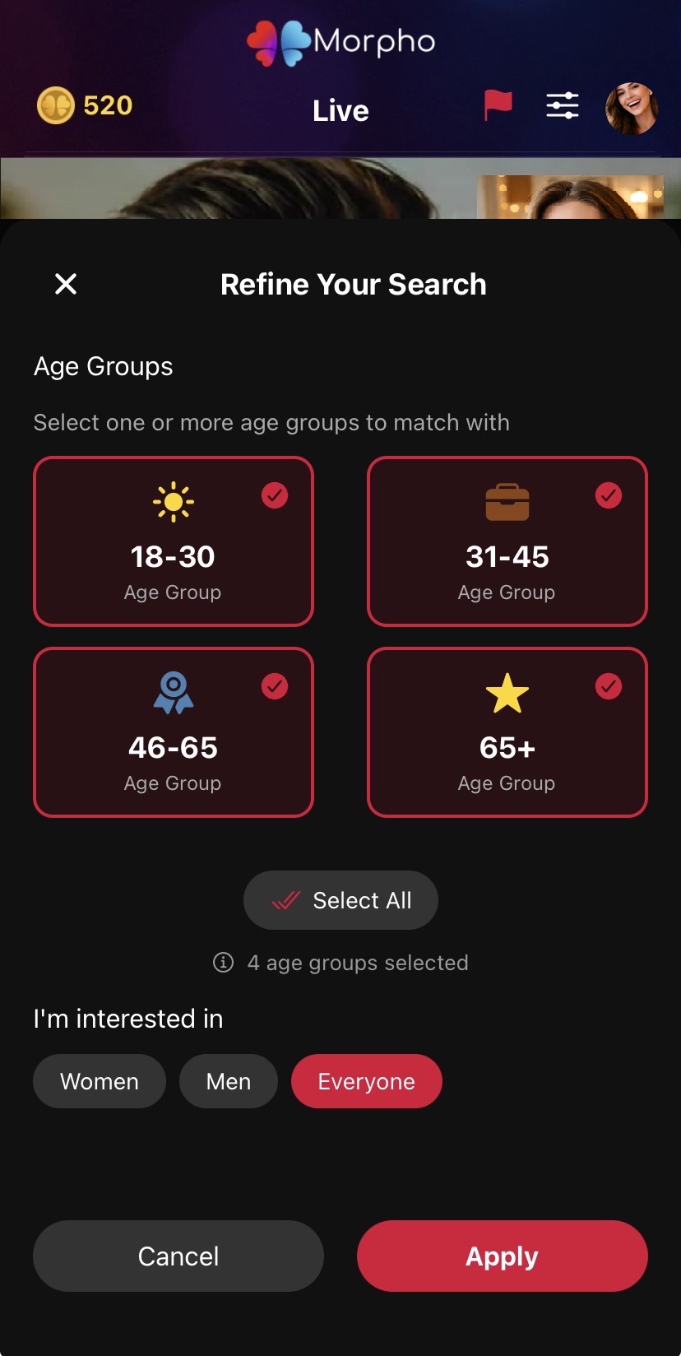Image resolution: width=681 pixels, height=1356 pixels.
Task: Click the briefcase icon on 31-45 card
Action: click(507, 502)
